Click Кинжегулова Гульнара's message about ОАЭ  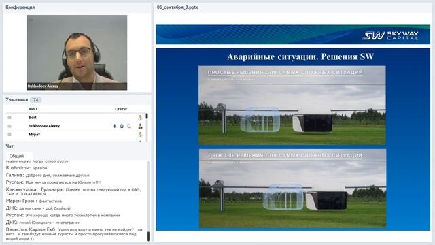[73, 191]
